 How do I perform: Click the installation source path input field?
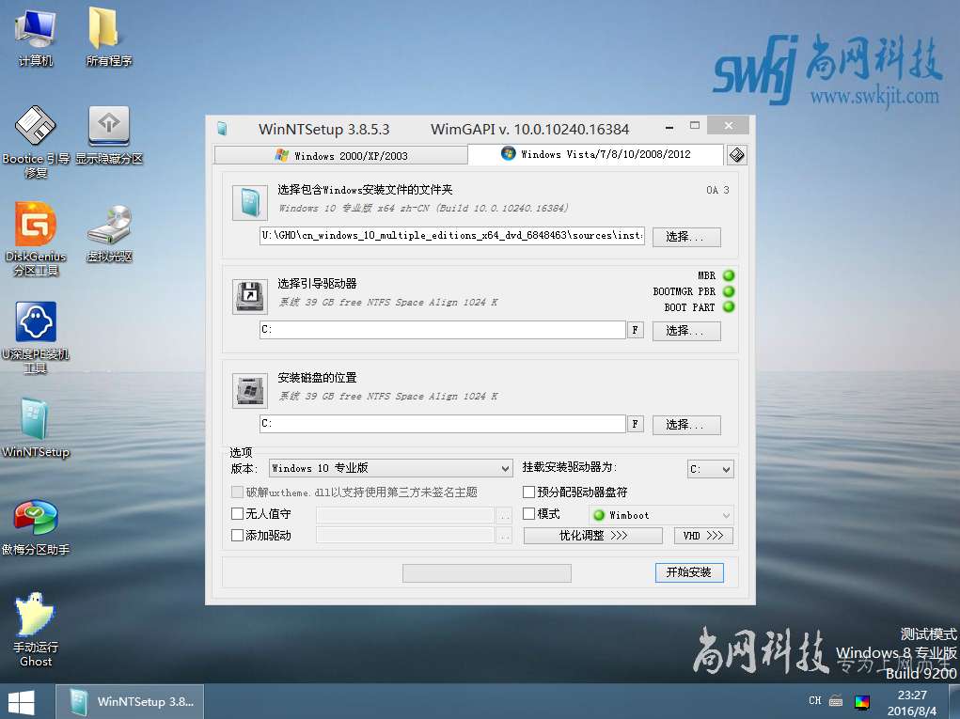[x=451, y=236]
